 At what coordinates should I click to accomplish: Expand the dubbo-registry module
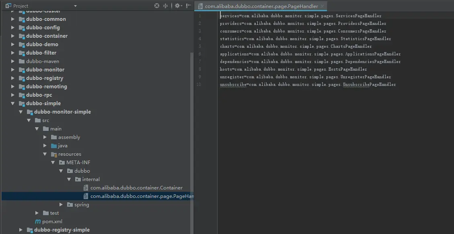coord(13,78)
